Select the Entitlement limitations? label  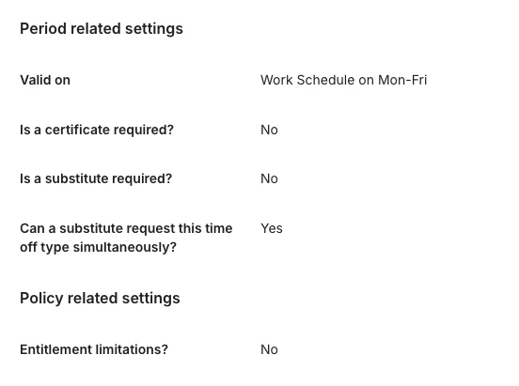(94, 349)
